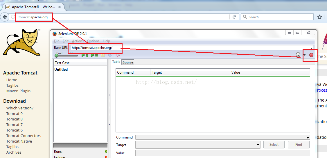Image resolution: width=327 pixels, height=158 pixels.
Task: Open a new browser tab with plus icon
Action: (69, 7)
